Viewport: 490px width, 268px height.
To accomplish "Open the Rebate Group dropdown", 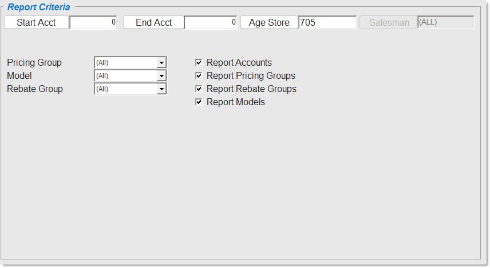I will click(x=161, y=89).
